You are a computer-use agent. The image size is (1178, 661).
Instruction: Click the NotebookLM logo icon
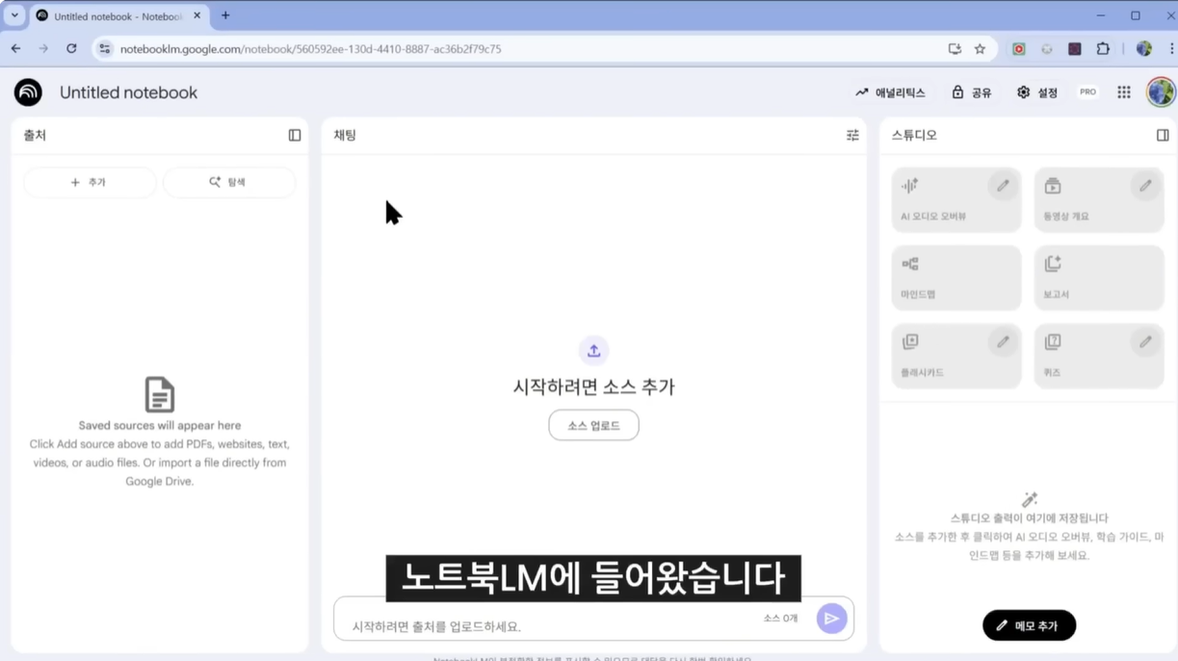point(28,93)
